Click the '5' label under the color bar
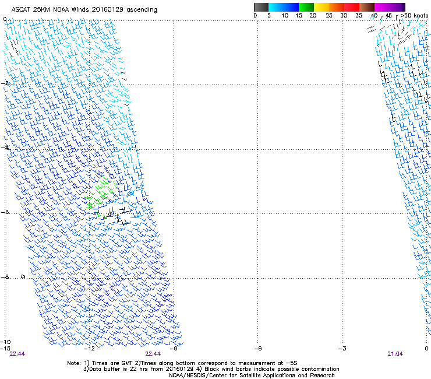Image resolution: width=431 pixels, height=379 pixels. [x=269, y=16]
